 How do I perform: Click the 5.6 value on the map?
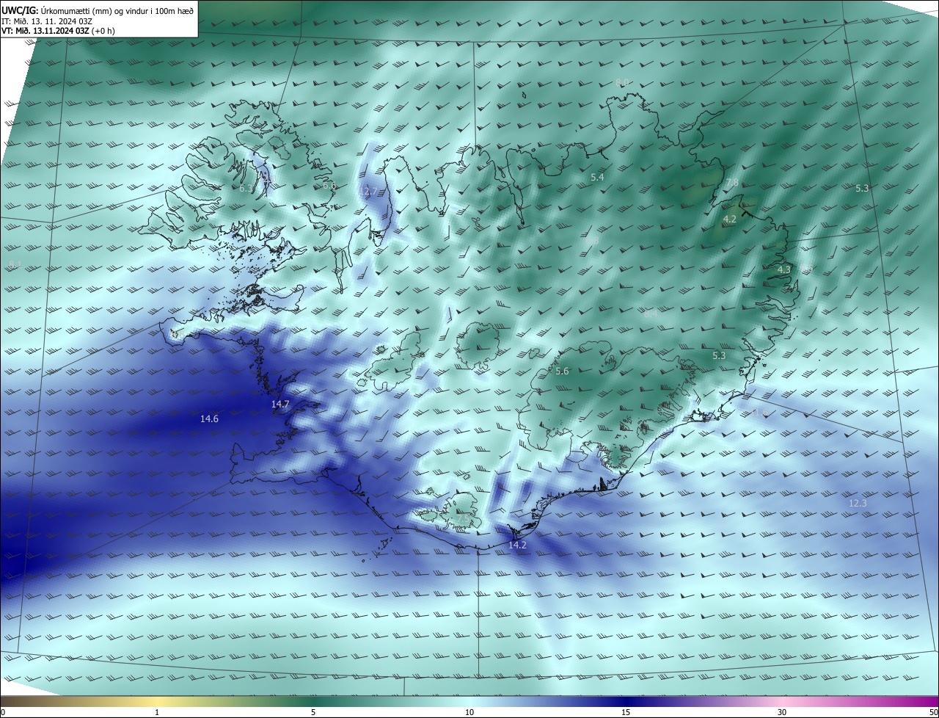[562, 371]
